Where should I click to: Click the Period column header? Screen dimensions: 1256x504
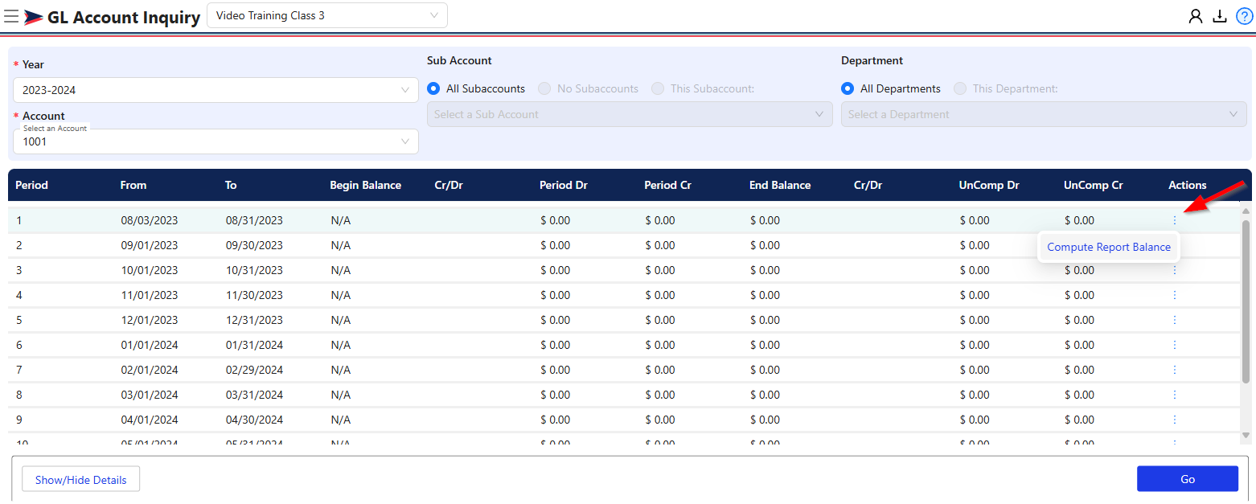pyautogui.click(x=32, y=185)
